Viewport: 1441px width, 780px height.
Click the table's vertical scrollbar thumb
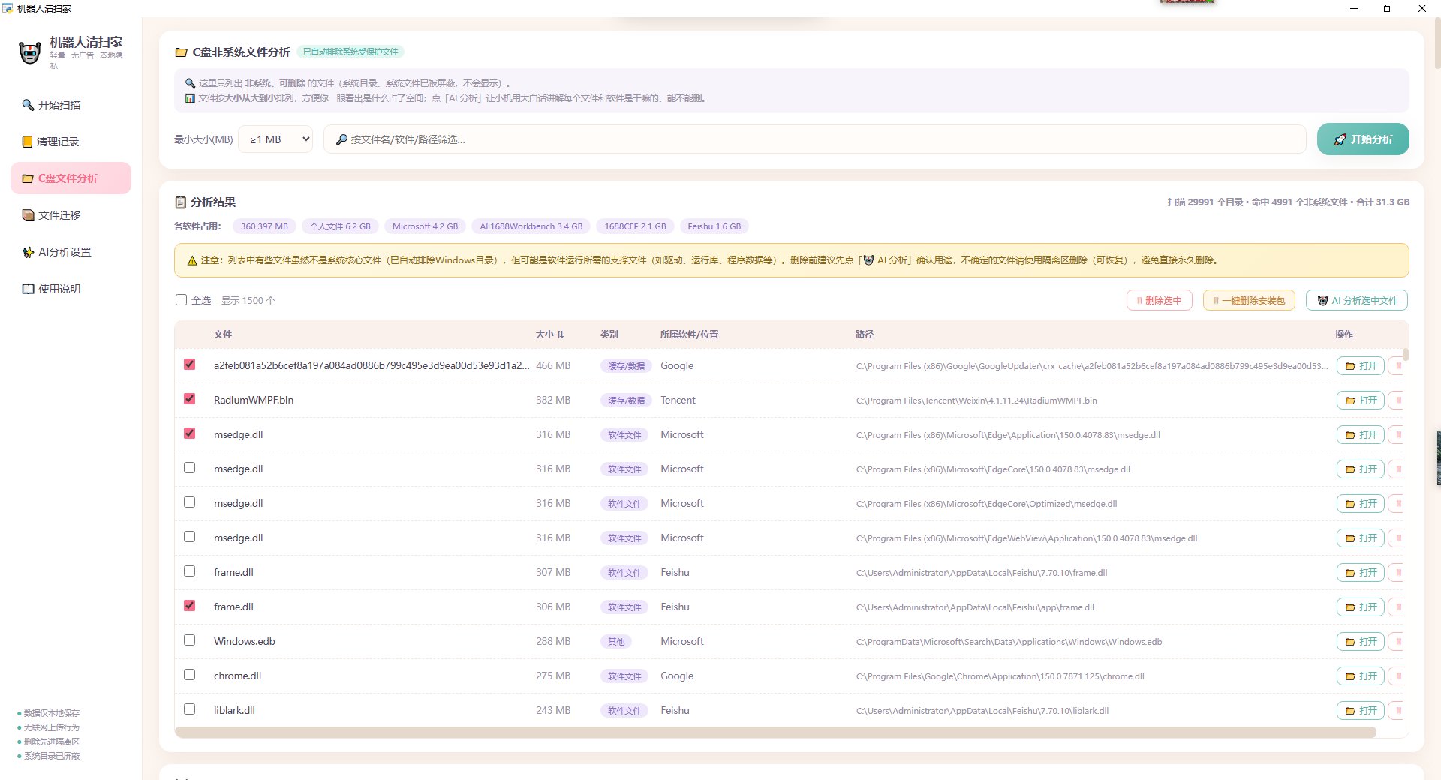pos(1405,354)
